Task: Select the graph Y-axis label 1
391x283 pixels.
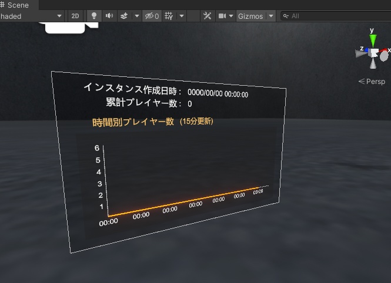Action: click(x=102, y=206)
